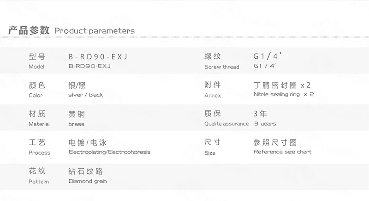
Task: Select the brass material value
Action: pos(76,124)
